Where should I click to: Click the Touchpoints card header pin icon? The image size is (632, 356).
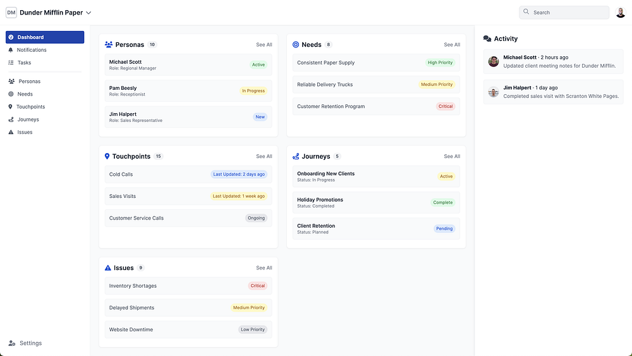click(107, 156)
